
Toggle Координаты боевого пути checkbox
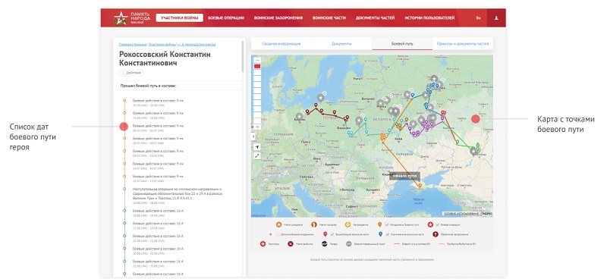(387, 224)
